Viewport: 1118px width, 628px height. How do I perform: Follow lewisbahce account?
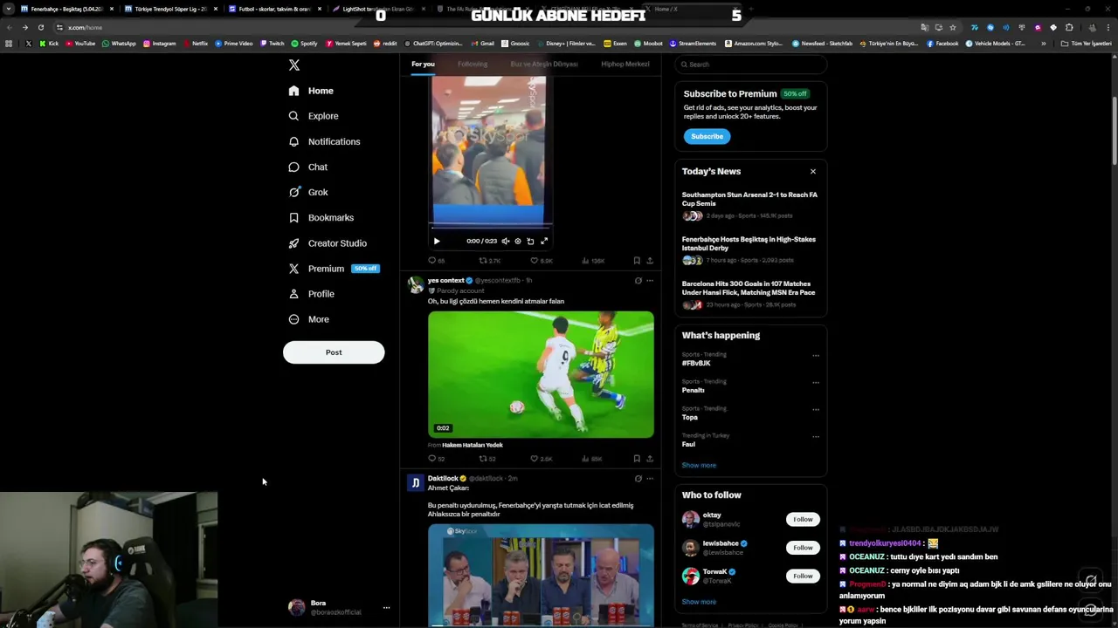pyautogui.click(x=803, y=548)
